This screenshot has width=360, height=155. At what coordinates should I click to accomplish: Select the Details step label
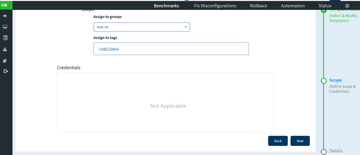coord(336,151)
